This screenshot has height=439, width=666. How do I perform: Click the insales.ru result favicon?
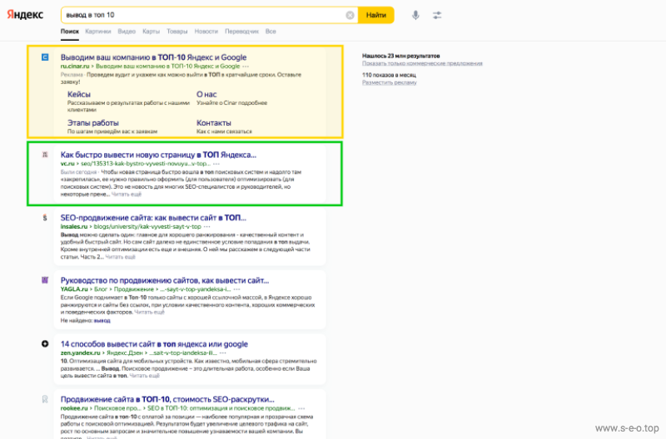coord(45,218)
